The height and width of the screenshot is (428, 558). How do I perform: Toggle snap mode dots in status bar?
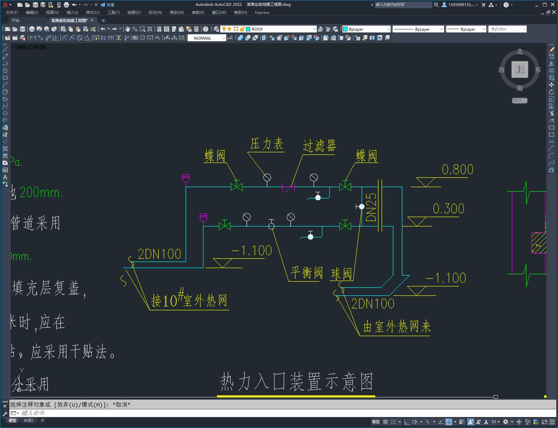click(x=393, y=422)
